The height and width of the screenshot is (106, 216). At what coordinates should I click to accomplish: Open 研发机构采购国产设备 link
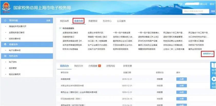tap(148, 41)
